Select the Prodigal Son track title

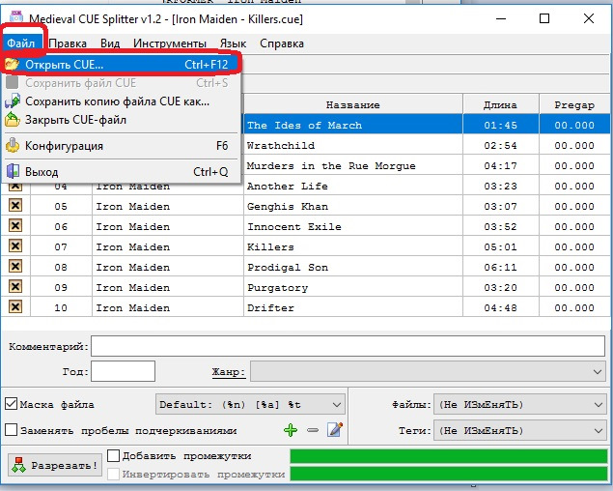[288, 268]
